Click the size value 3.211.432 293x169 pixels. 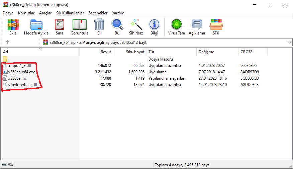pyautogui.click(x=103, y=72)
